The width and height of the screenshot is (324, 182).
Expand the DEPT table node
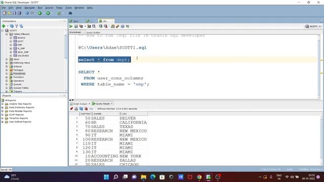(x=11, y=41)
